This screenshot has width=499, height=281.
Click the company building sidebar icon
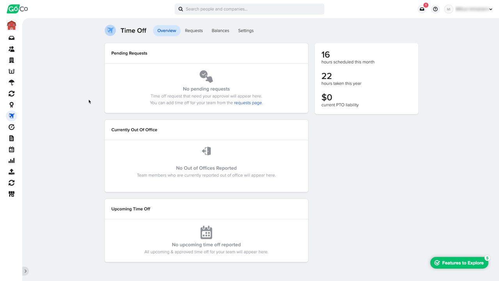tap(11, 60)
